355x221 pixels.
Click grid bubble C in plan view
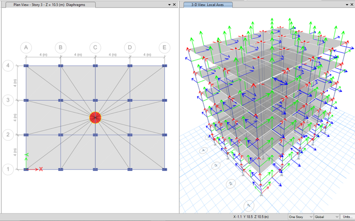tap(95, 47)
